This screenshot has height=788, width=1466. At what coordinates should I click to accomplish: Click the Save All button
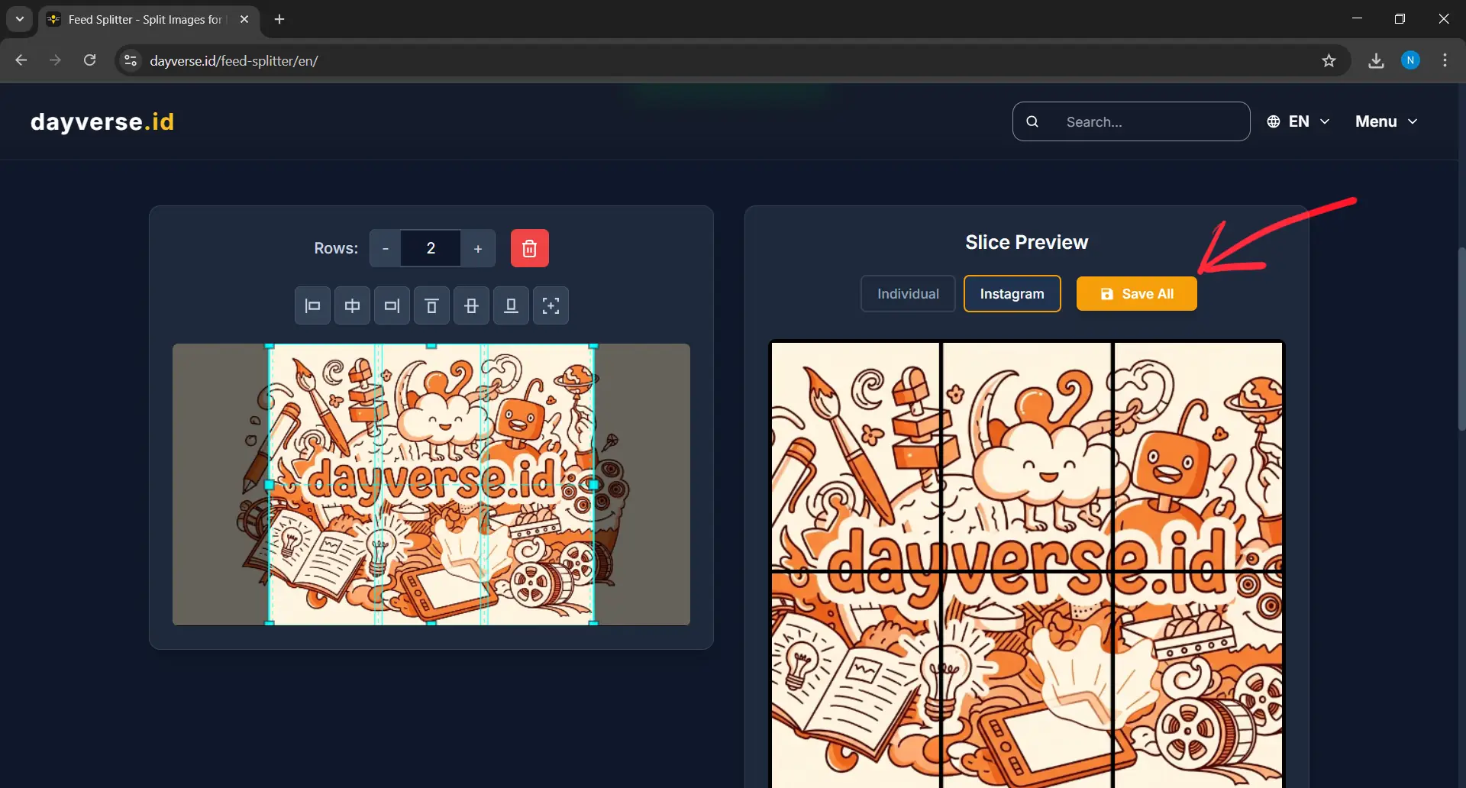pyautogui.click(x=1136, y=293)
